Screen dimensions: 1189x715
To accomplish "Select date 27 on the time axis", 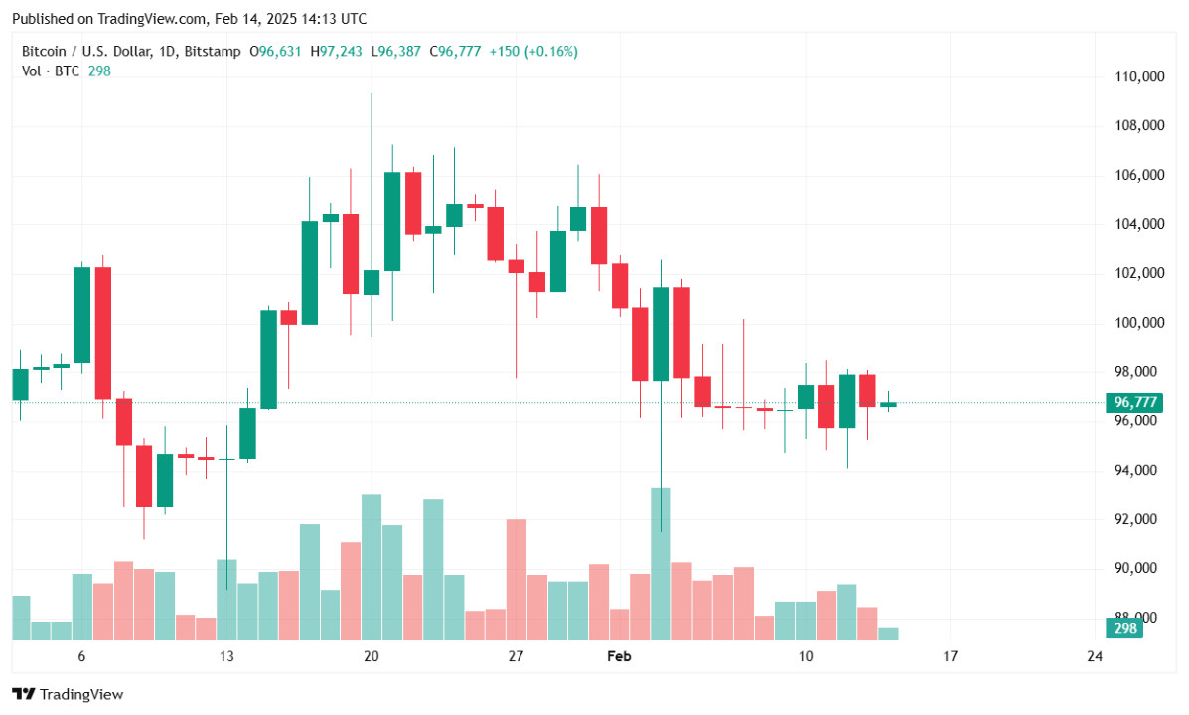I will point(516,656).
